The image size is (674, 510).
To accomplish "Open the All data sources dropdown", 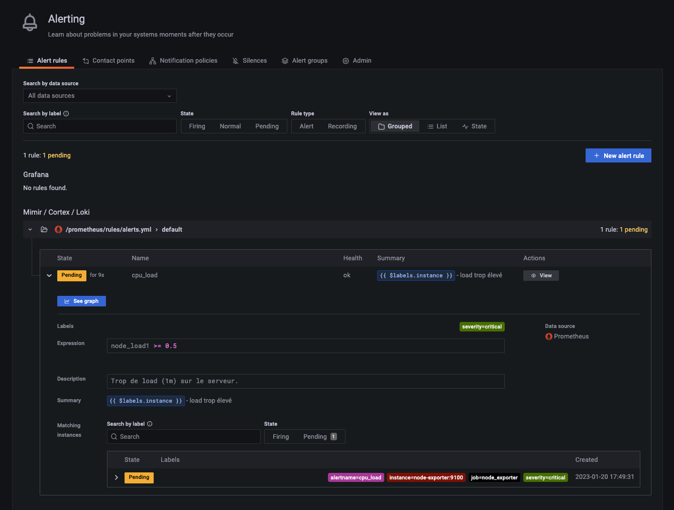I will 100,96.
